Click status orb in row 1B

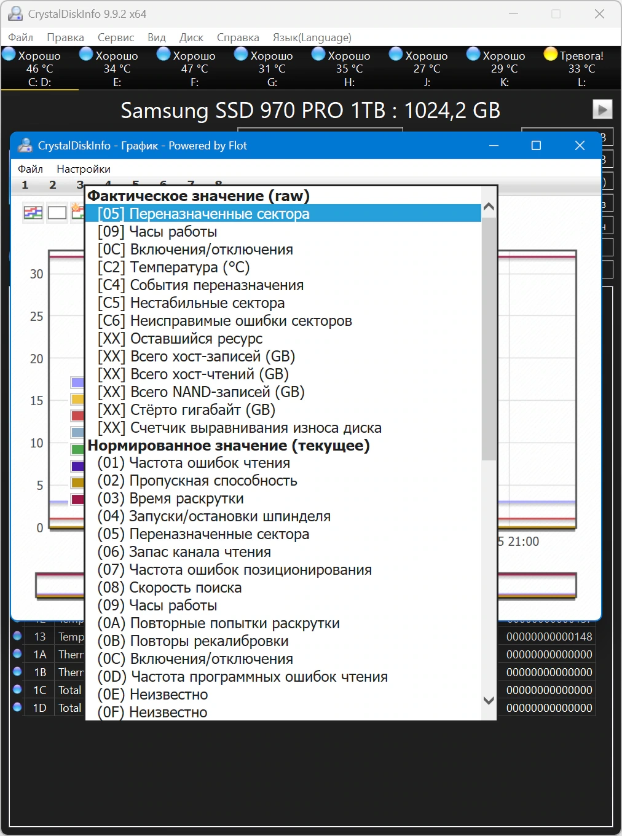[17, 672]
